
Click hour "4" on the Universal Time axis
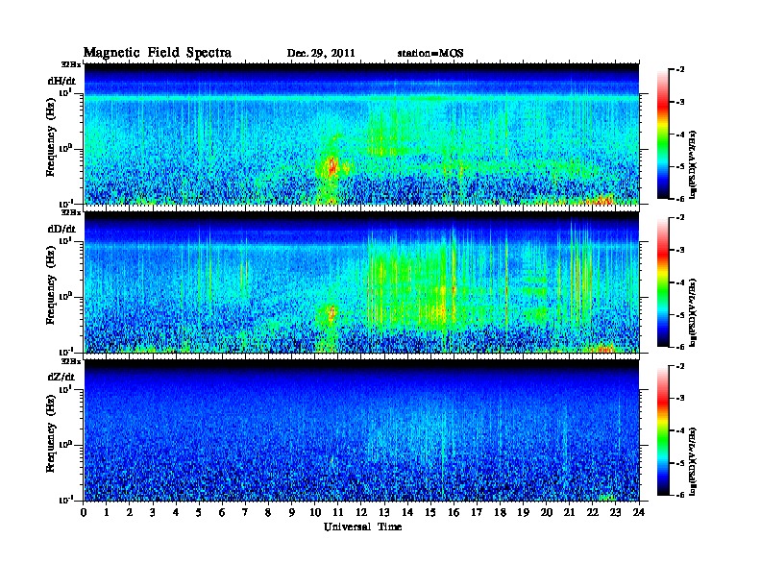click(176, 513)
